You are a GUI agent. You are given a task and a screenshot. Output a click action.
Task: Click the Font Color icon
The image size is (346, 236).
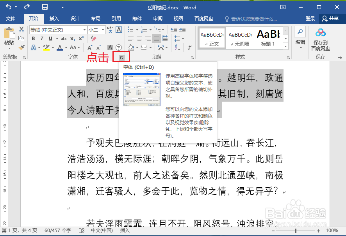pyautogui.click(x=60, y=47)
